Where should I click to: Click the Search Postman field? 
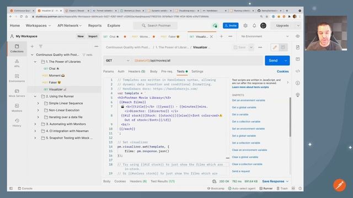156,26
